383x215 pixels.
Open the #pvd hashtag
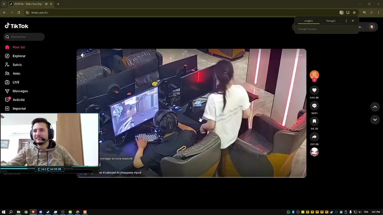[138, 173]
